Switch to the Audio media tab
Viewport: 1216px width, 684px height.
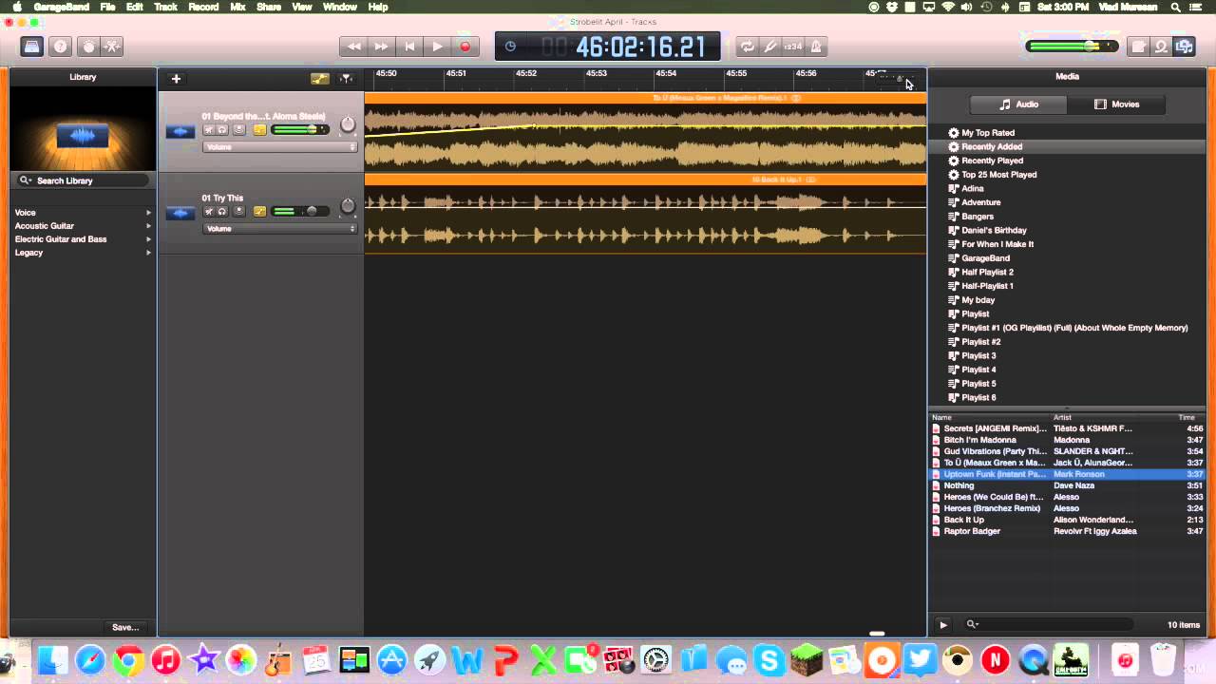click(1018, 104)
